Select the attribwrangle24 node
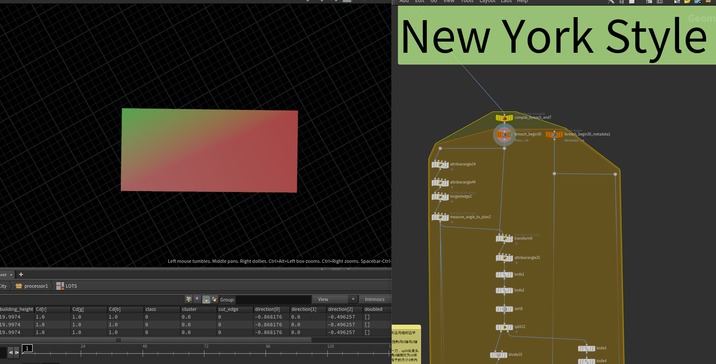 click(440, 165)
